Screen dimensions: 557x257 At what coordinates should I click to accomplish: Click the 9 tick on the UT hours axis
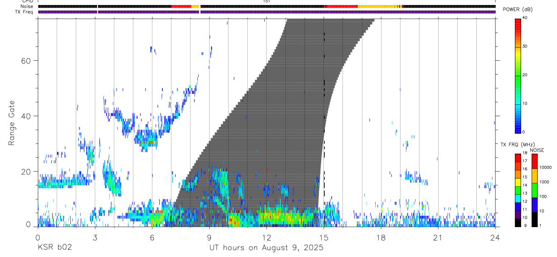click(210, 237)
